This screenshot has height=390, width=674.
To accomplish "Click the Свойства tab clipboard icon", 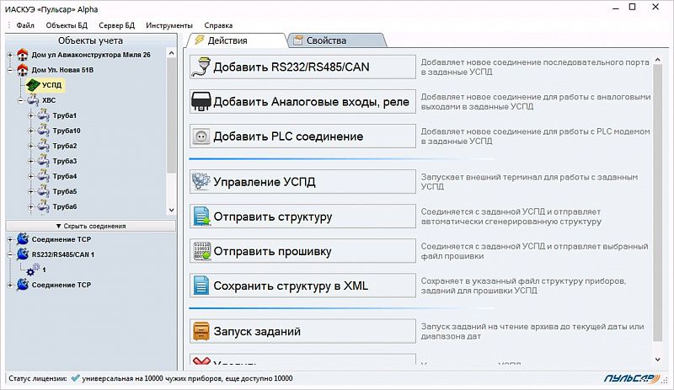I will pyautogui.click(x=298, y=40).
